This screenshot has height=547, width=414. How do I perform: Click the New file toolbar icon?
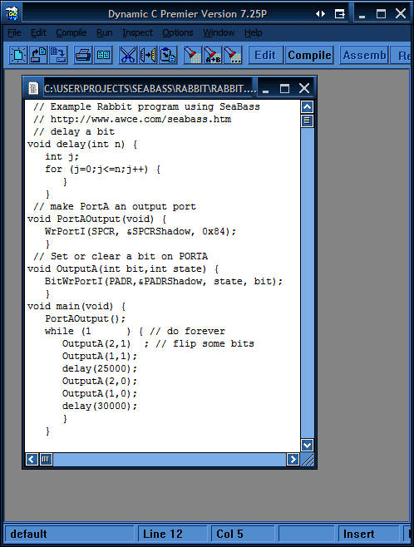pyautogui.click(x=18, y=55)
